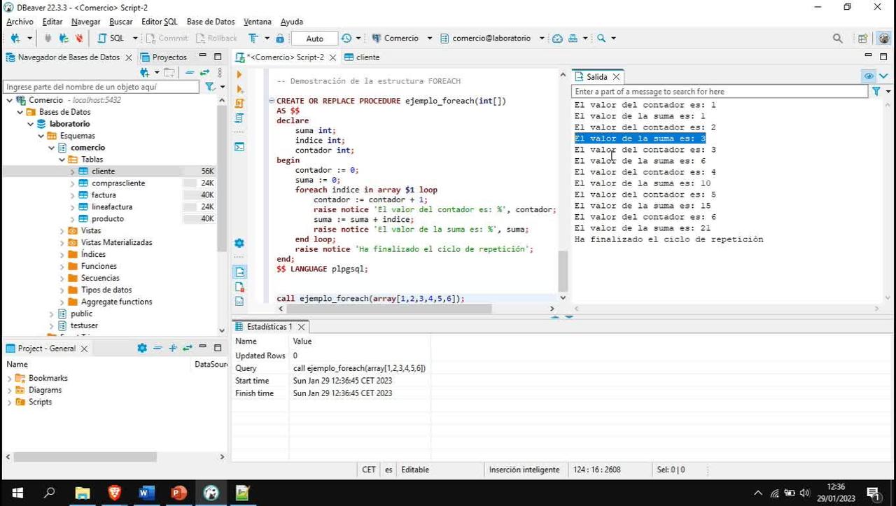Collapse the Tablas tree node
This screenshot has width=896, height=506.
pyautogui.click(x=62, y=159)
